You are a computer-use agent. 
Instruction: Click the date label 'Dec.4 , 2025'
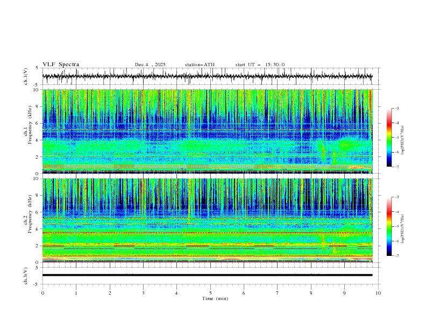pos(150,65)
